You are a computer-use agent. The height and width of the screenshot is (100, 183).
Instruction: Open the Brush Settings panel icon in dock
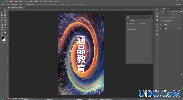157,14
